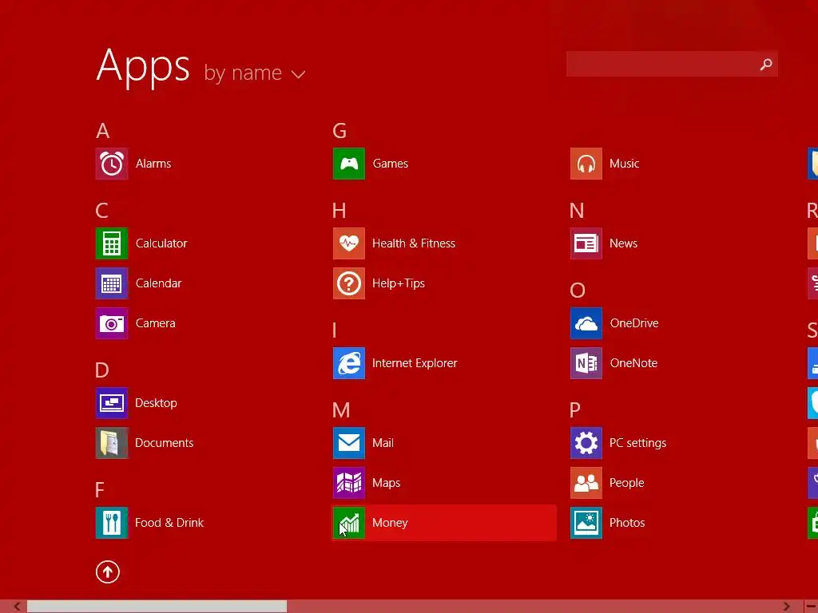The height and width of the screenshot is (613, 818).
Task: Launch the Camera app icon
Action: point(112,323)
